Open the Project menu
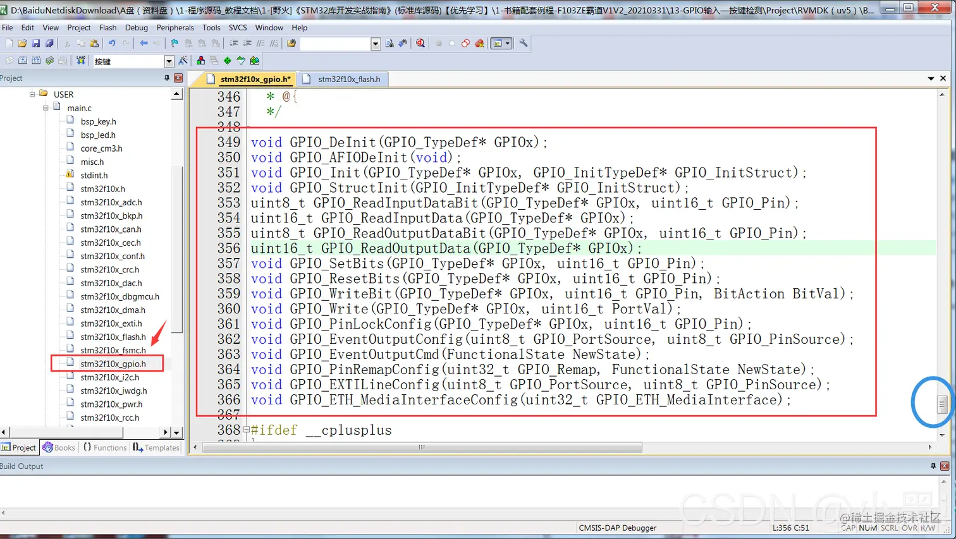956x539 pixels. click(79, 28)
